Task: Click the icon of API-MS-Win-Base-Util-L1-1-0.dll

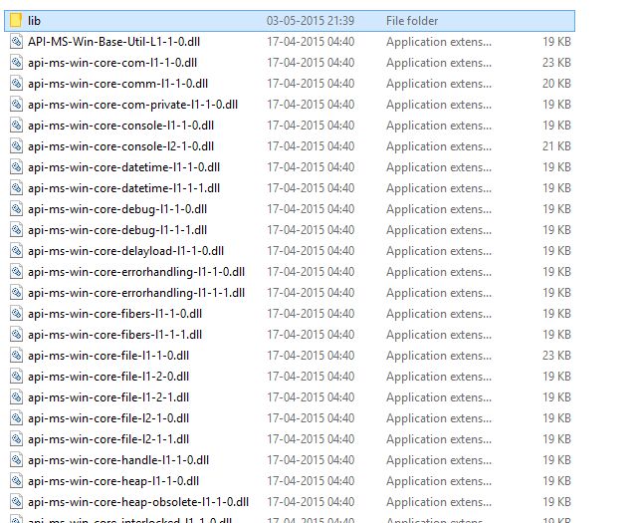Action: pyautogui.click(x=16, y=42)
